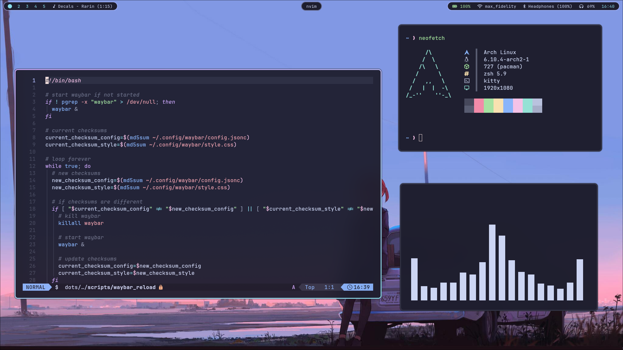
Task: Click the Bluetooth icon beside Headphones
Action: pyautogui.click(x=524, y=6)
